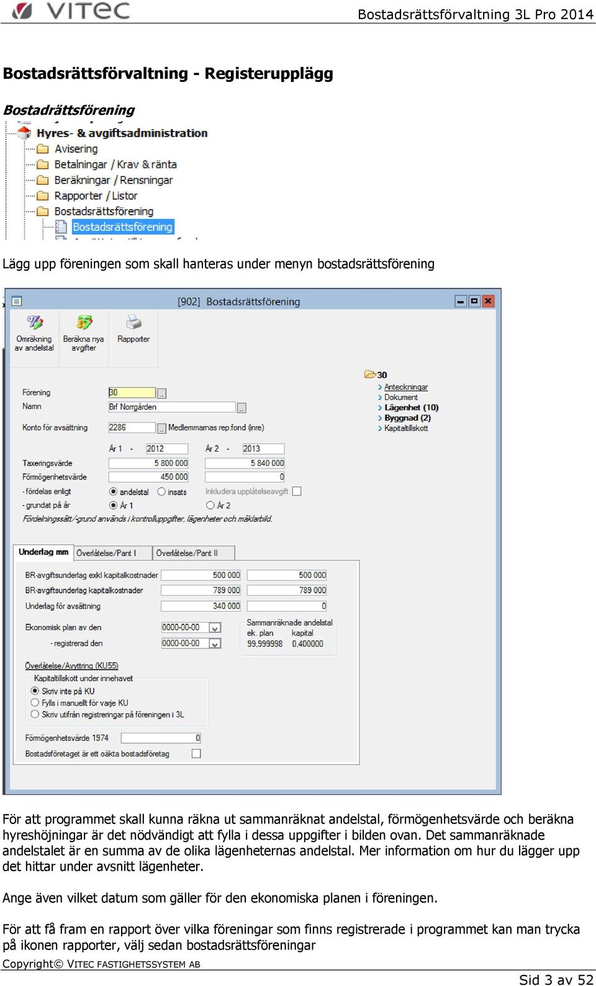Open the Dokument link
596x986 pixels.
[401, 397]
